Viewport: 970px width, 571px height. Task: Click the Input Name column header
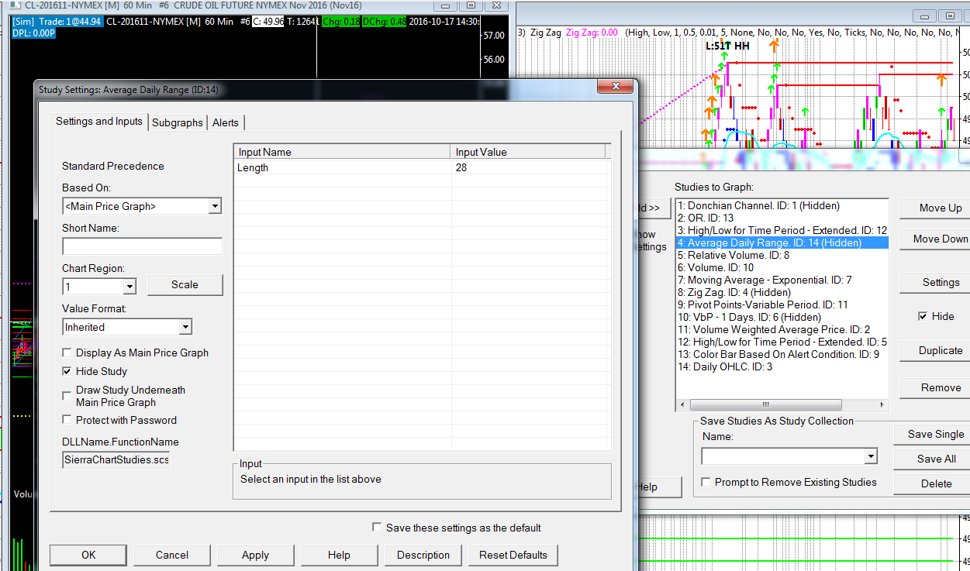point(342,152)
